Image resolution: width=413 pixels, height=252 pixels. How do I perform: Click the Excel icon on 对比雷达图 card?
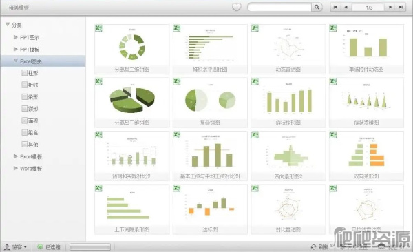coord(255,188)
